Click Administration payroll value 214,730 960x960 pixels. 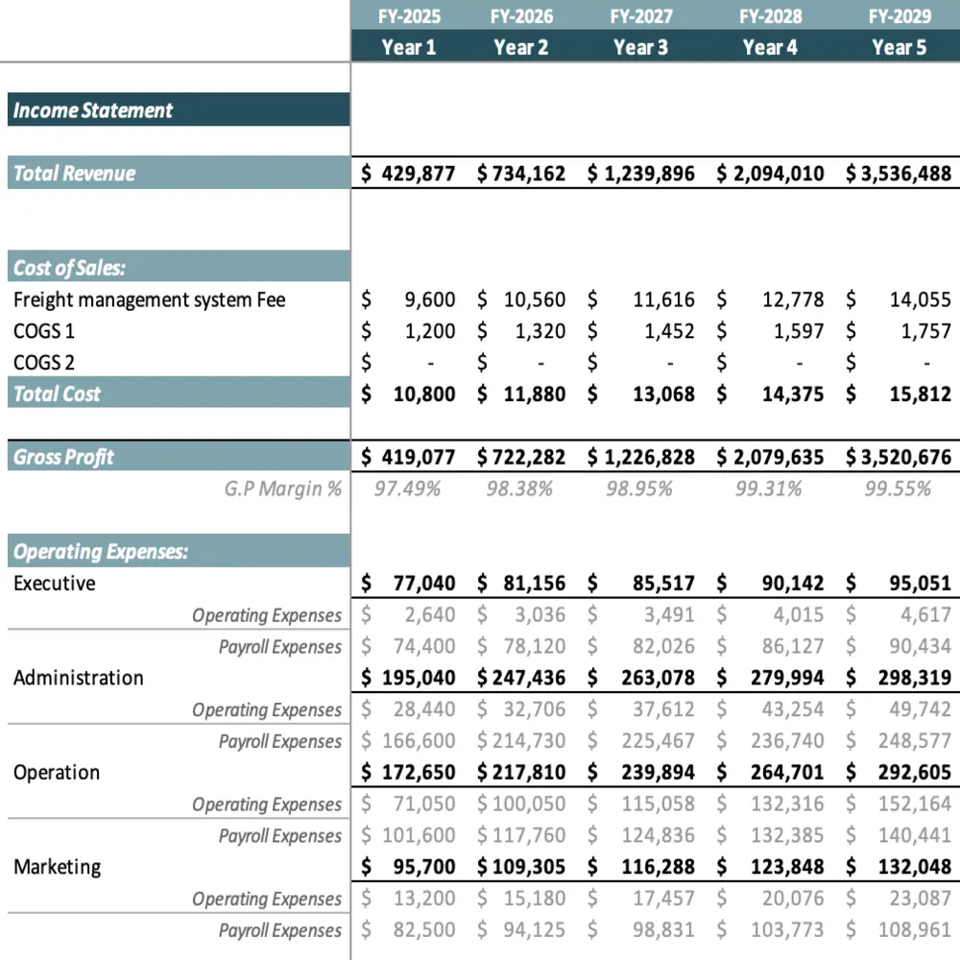528,741
